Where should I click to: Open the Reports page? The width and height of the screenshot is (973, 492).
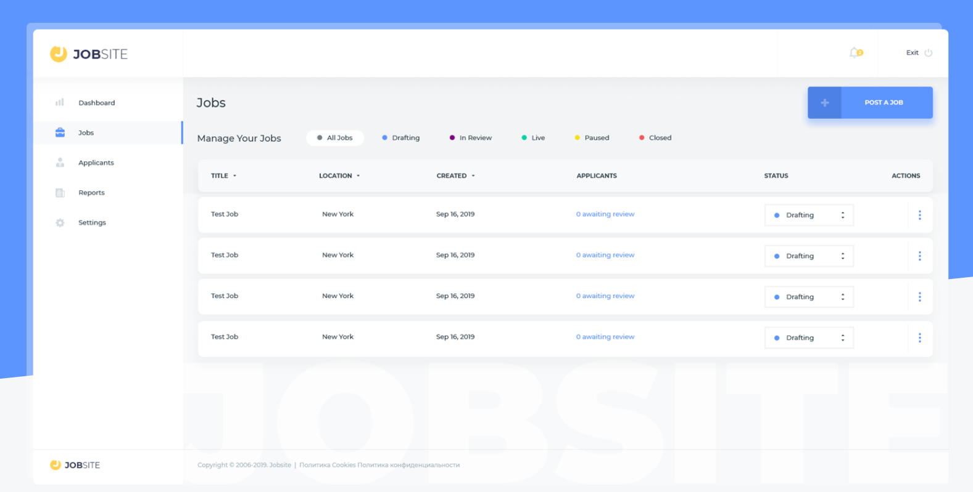[x=91, y=193]
